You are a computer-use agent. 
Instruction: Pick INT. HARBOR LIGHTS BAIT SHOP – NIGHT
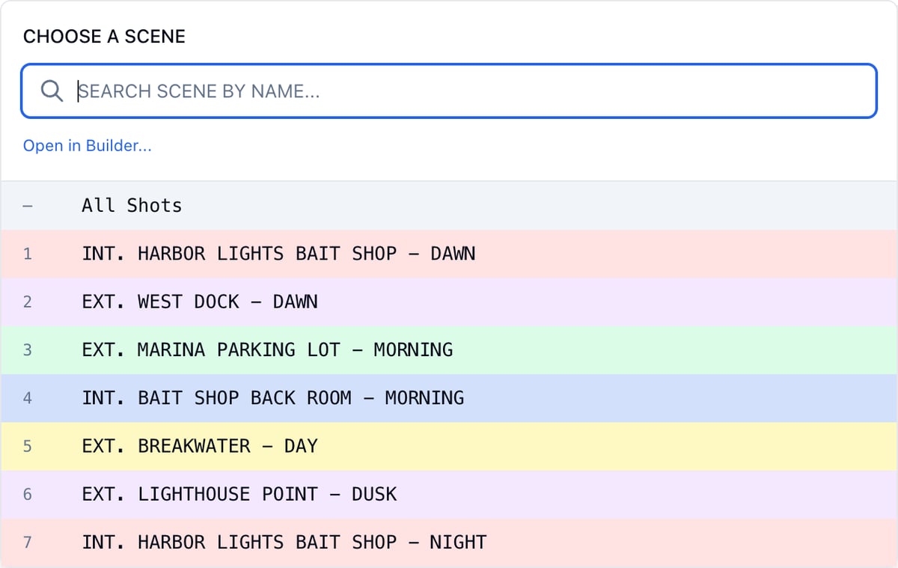(449, 543)
